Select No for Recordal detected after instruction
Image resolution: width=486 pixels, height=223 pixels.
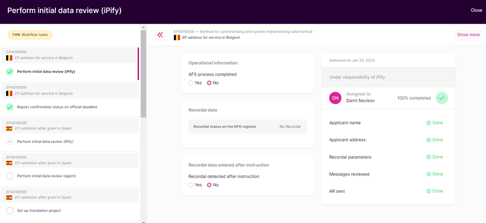coord(209,185)
